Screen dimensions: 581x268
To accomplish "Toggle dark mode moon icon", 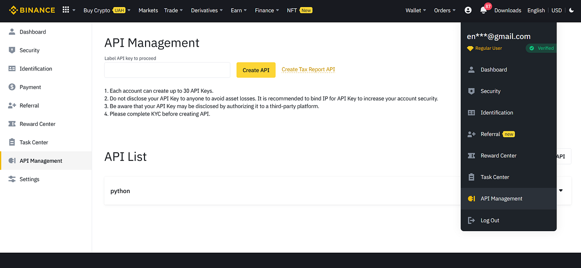I will [571, 10].
